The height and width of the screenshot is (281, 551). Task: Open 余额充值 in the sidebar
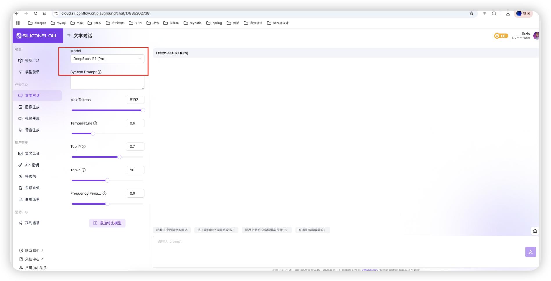pyautogui.click(x=37, y=188)
